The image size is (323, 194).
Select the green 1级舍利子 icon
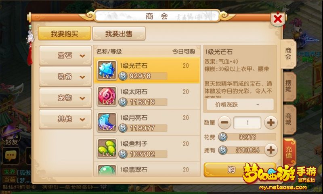[107, 148]
